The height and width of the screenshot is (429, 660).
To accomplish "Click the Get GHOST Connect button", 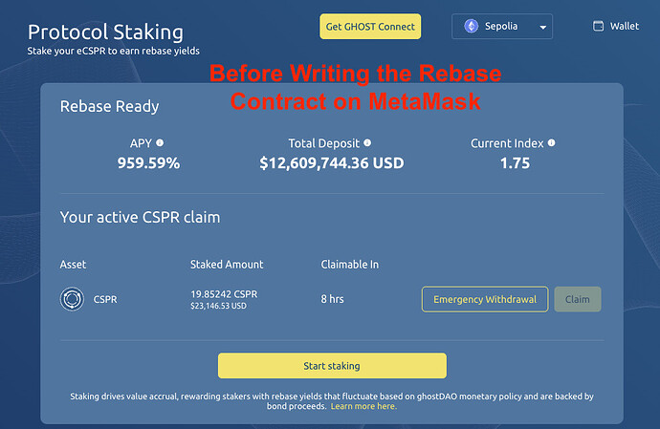I will click(x=370, y=27).
